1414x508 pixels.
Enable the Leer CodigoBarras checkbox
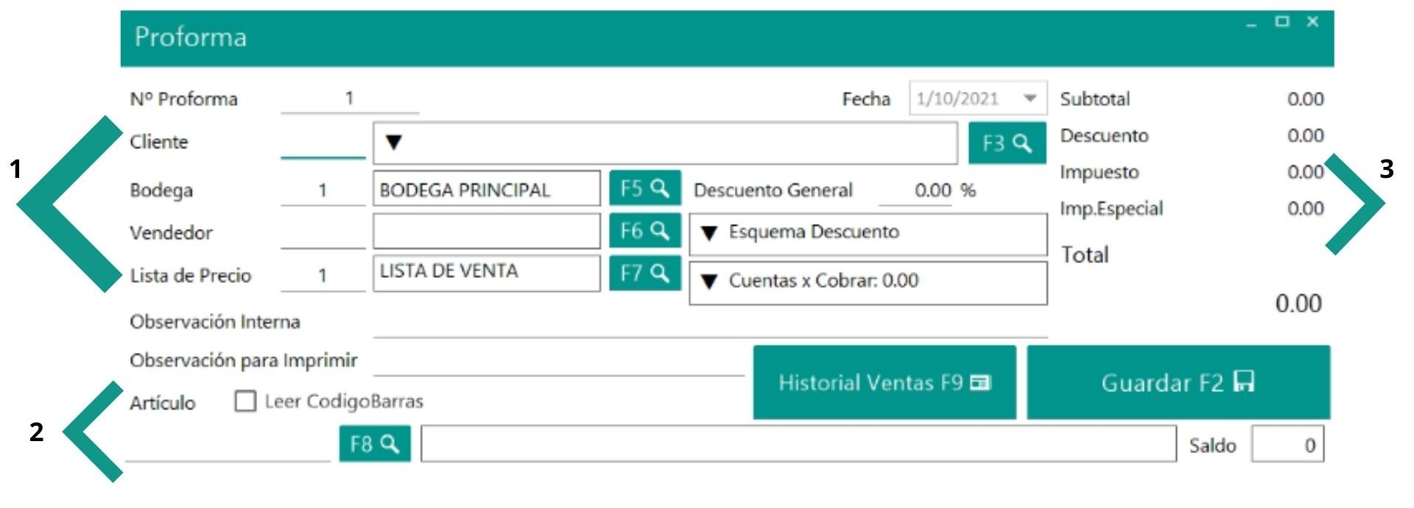(x=245, y=401)
